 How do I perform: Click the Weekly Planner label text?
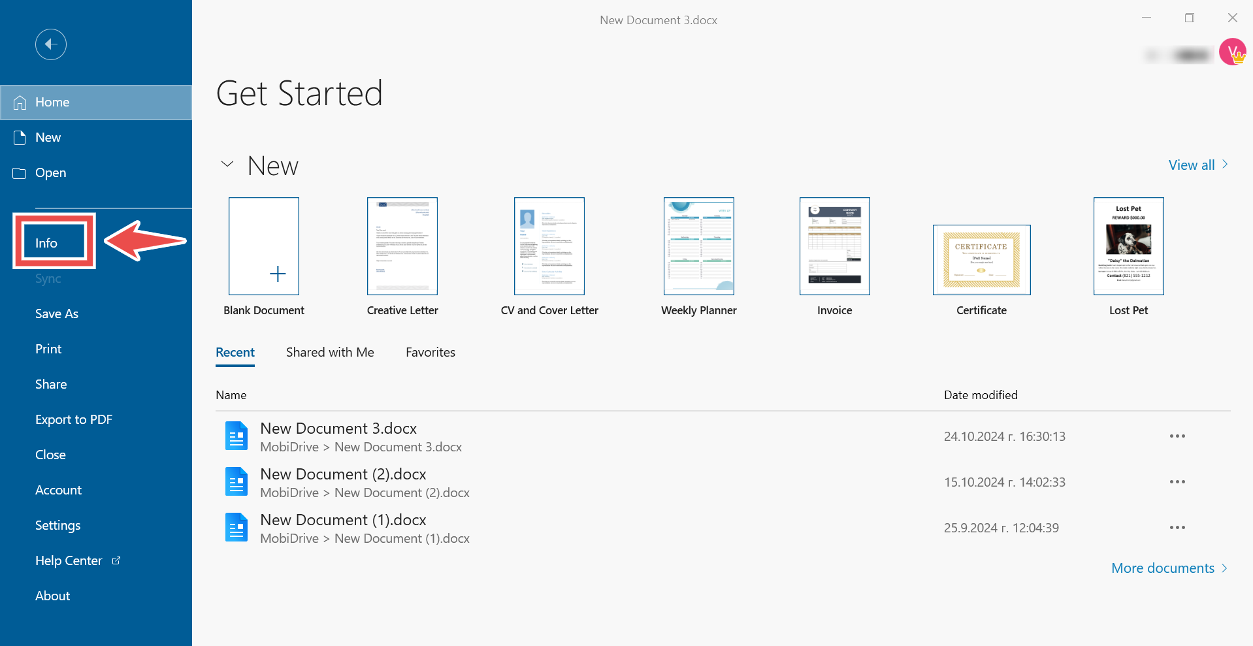coord(699,311)
